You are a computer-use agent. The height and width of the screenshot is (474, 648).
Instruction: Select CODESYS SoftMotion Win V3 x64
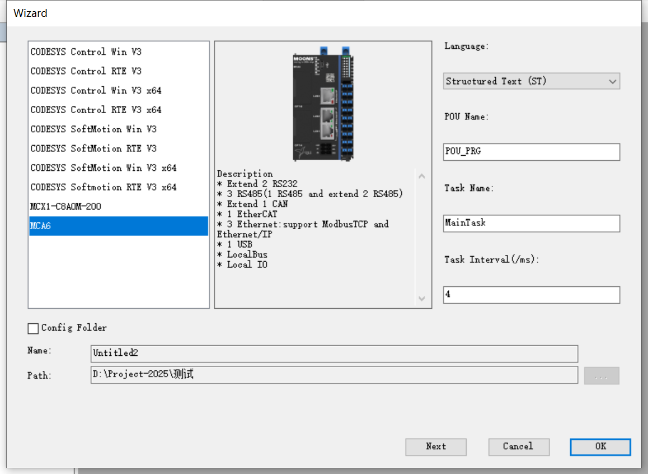click(x=119, y=168)
